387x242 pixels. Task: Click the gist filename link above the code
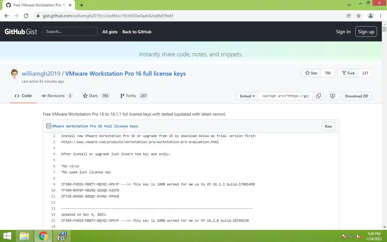95,126
